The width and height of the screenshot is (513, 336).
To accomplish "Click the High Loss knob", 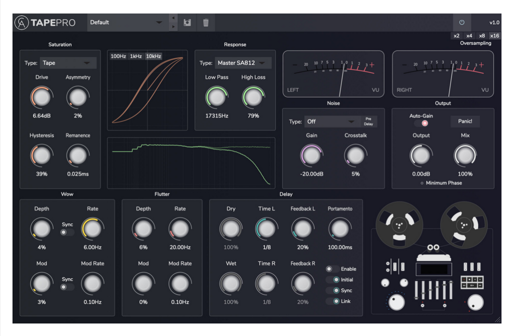I will coord(253,97).
